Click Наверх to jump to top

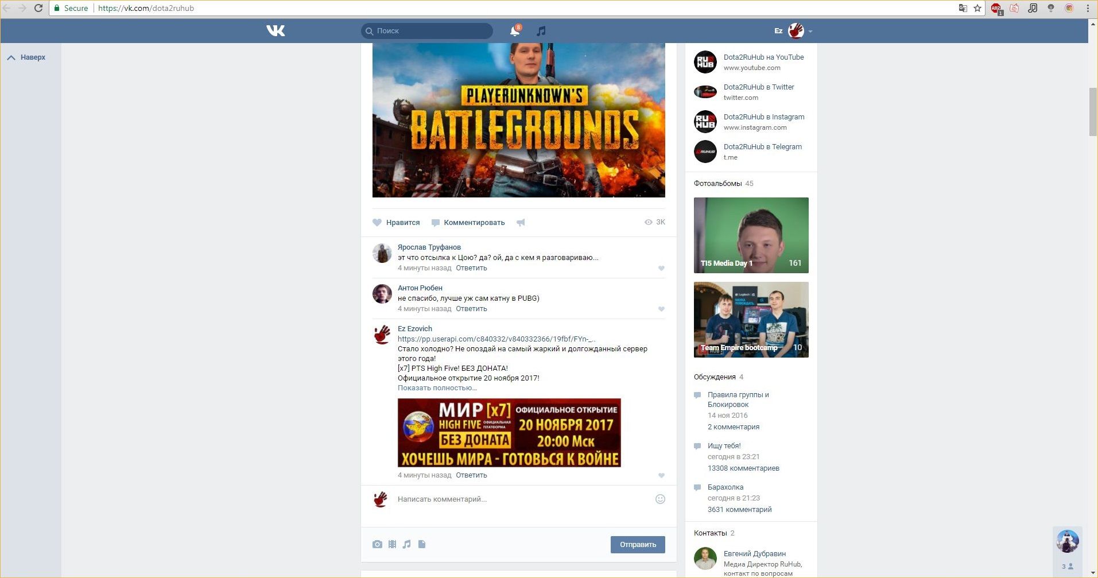click(26, 57)
